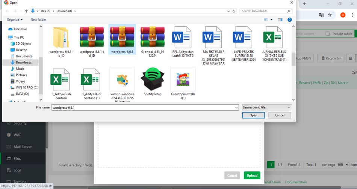This screenshot has height=189, width=357.
Task: Expand the Organize menu
Action: click(x=15, y=19)
